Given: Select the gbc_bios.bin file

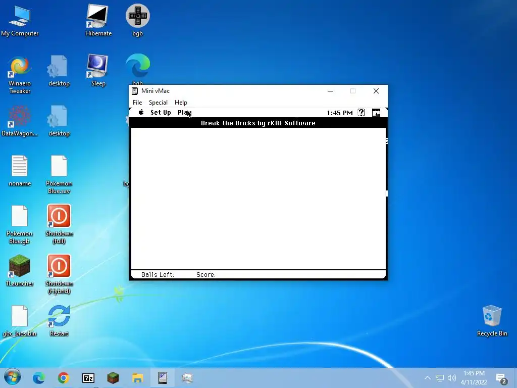Looking at the screenshot, I should click(x=20, y=321).
